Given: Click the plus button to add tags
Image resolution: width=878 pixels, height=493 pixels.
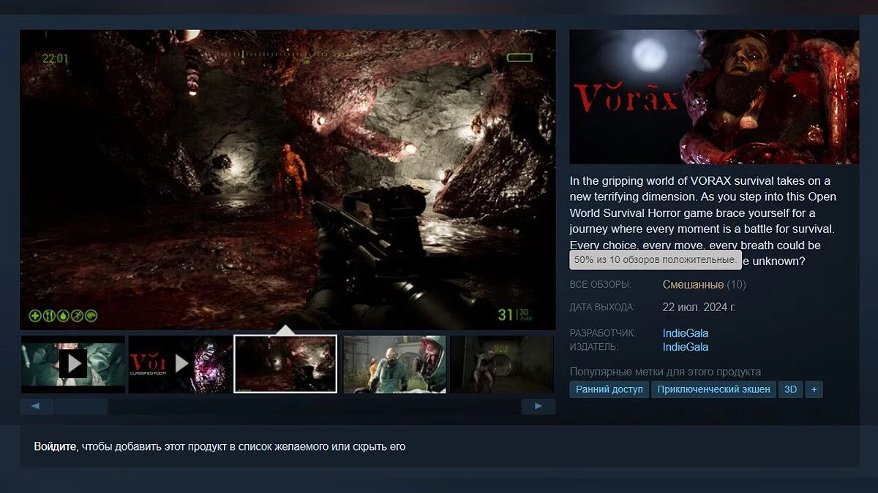Looking at the screenshot, I should 814,389.
